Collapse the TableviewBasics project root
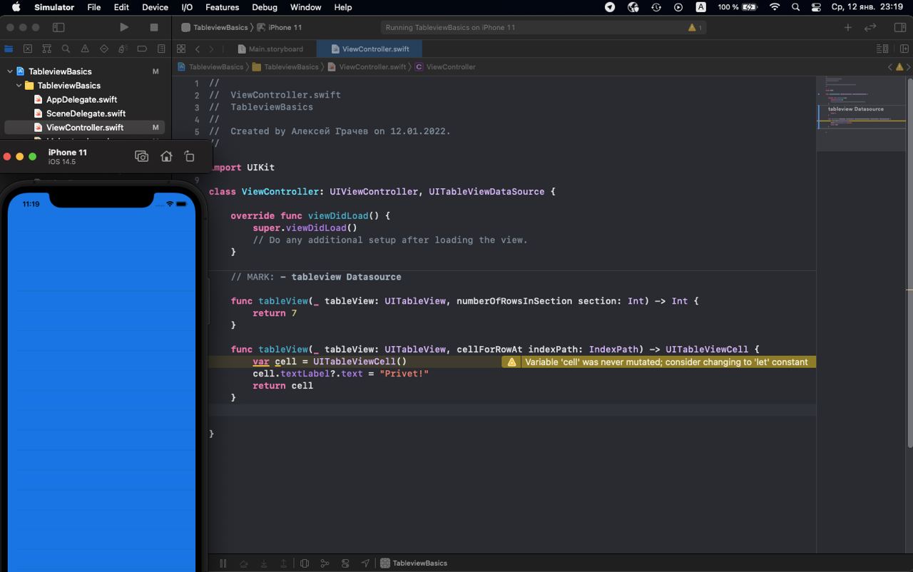The height and width of the screenshot is (572, 913). pos(10,71)
